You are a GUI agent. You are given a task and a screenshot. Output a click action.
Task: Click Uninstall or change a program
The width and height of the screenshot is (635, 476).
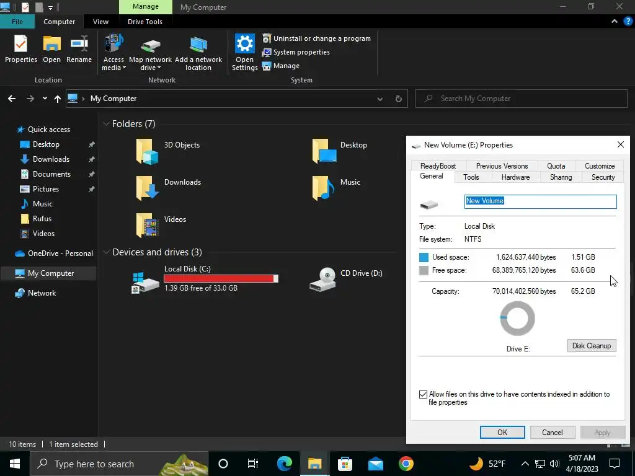click(x=317, y=38)
